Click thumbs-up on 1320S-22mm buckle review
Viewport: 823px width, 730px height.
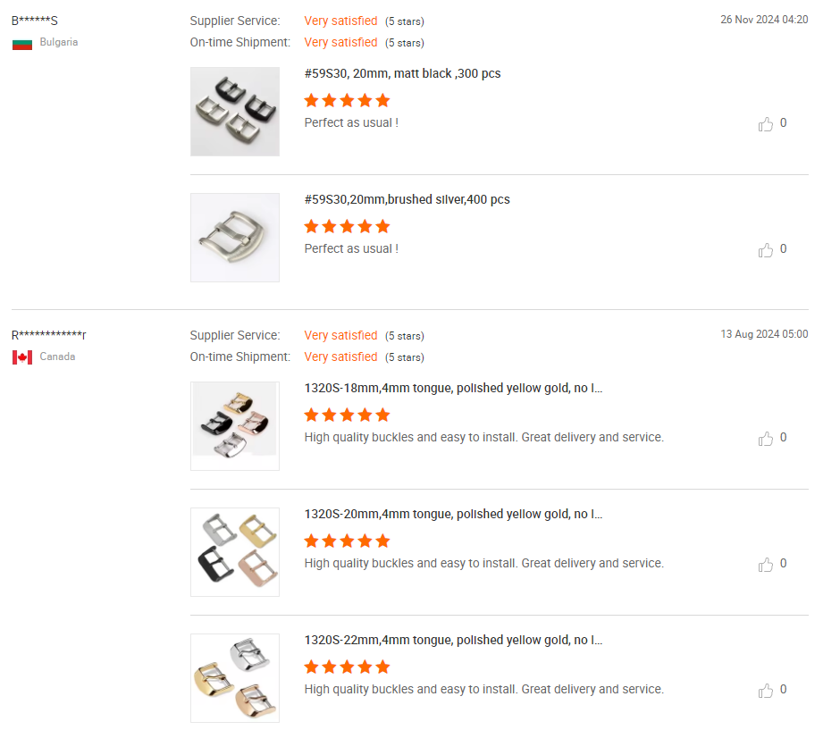tap(766, 691)
